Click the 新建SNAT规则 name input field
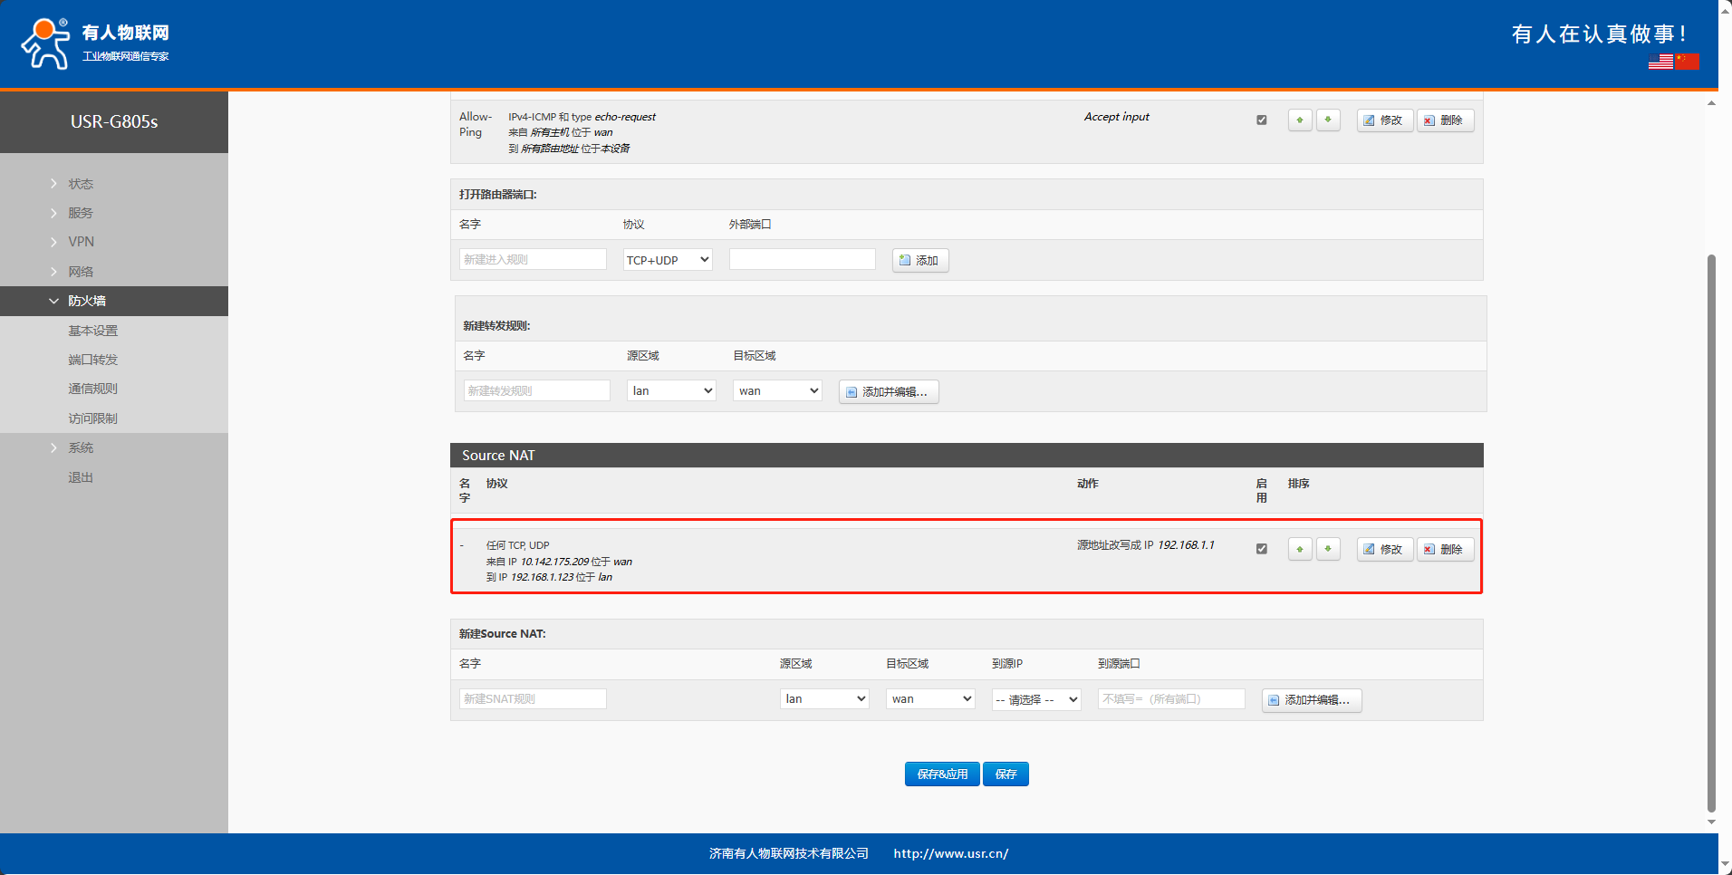 click(533, 699)
